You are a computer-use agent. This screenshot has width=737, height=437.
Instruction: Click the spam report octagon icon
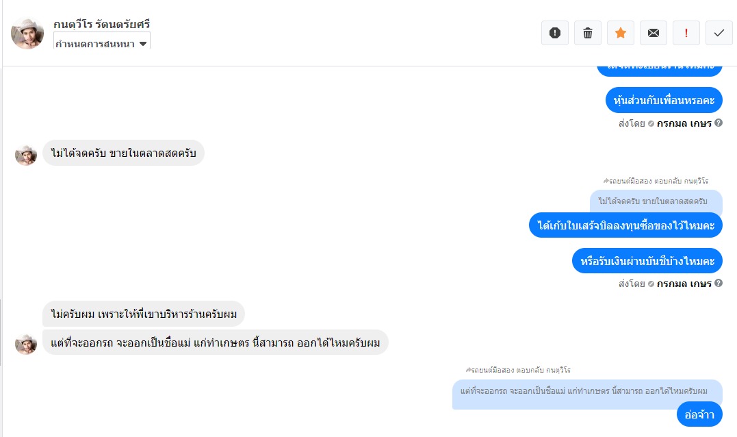tap(555, 33)
